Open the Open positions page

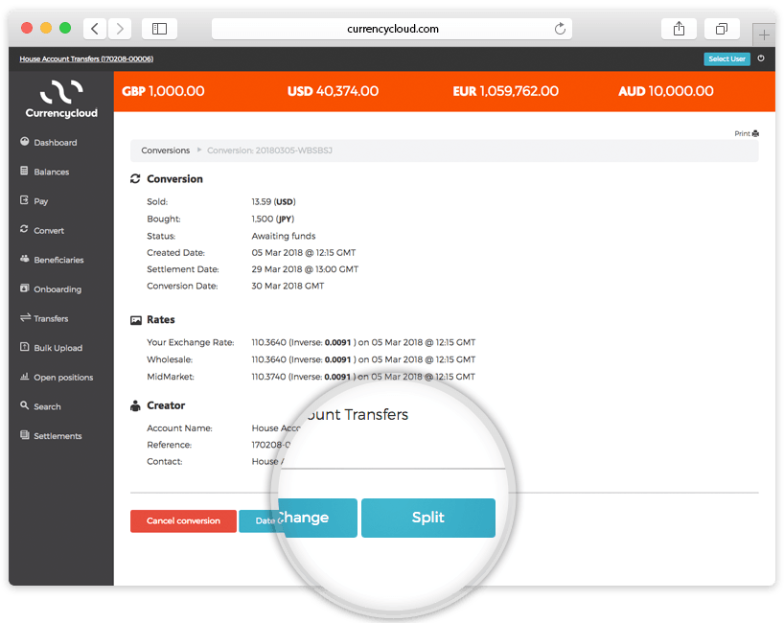coord(63,378)
